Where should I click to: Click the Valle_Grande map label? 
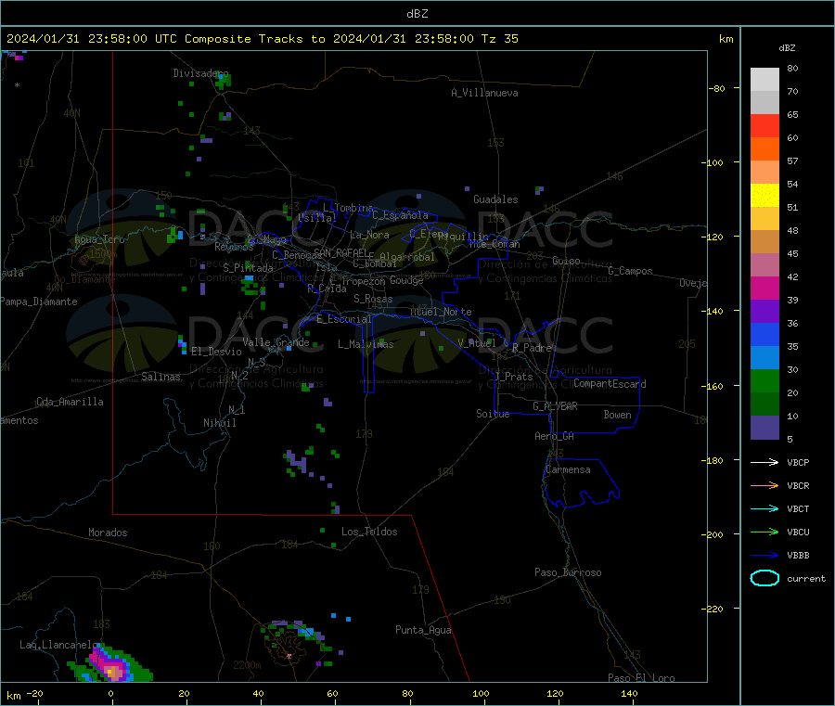276,341
